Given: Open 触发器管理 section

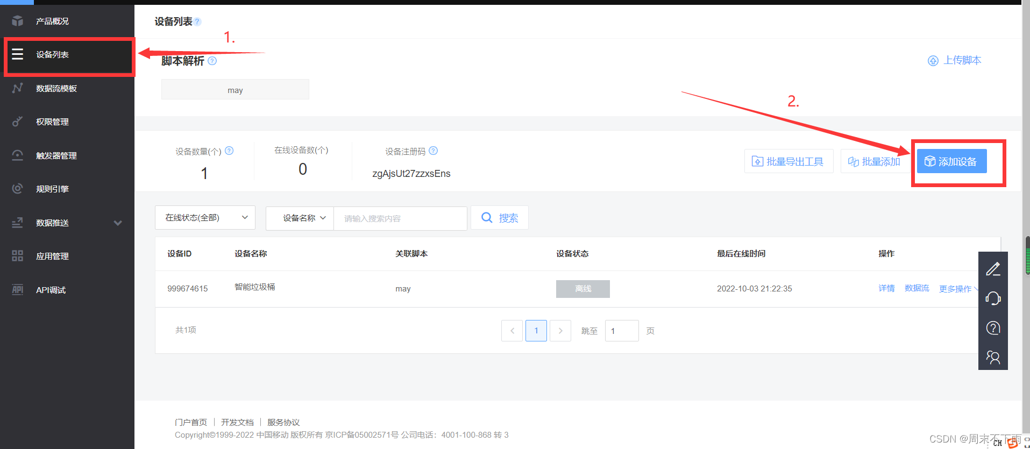Looking at the screenshot, I should [56, 155].
